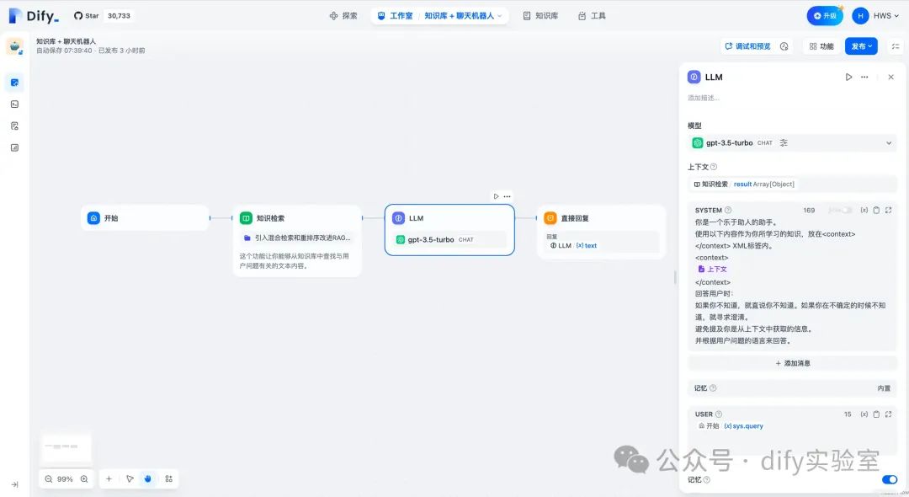Select the 开始 start node
This screenshot has width=909, height=497.
point(145,218)
